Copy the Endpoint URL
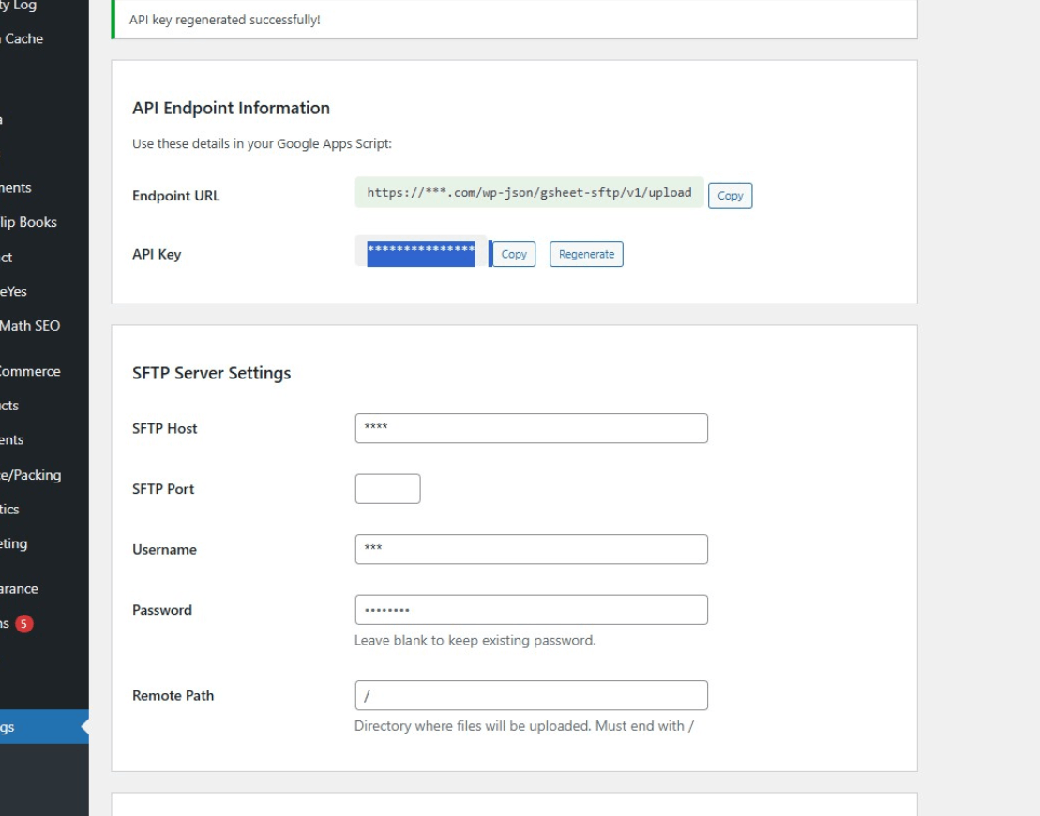Image resolution: width=1040 pixels, height=816 pixels. 730,196
